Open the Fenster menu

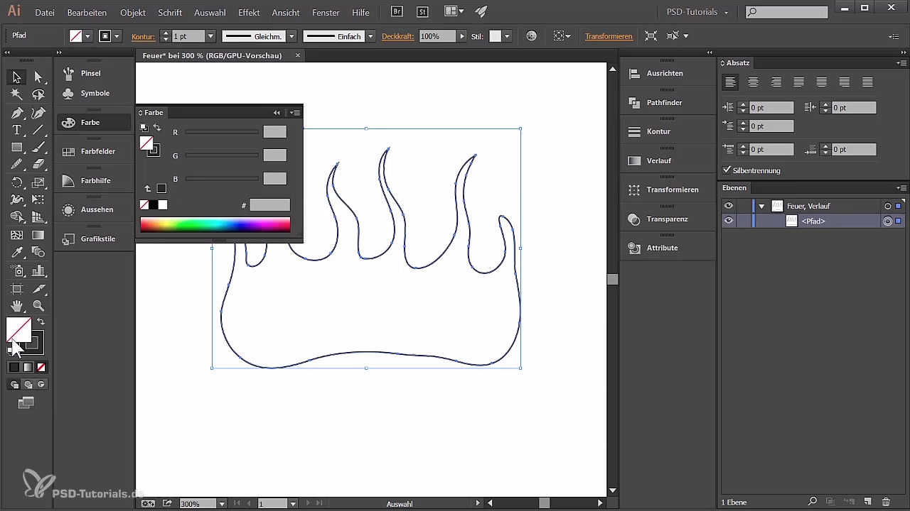click(x=326, y=13)
